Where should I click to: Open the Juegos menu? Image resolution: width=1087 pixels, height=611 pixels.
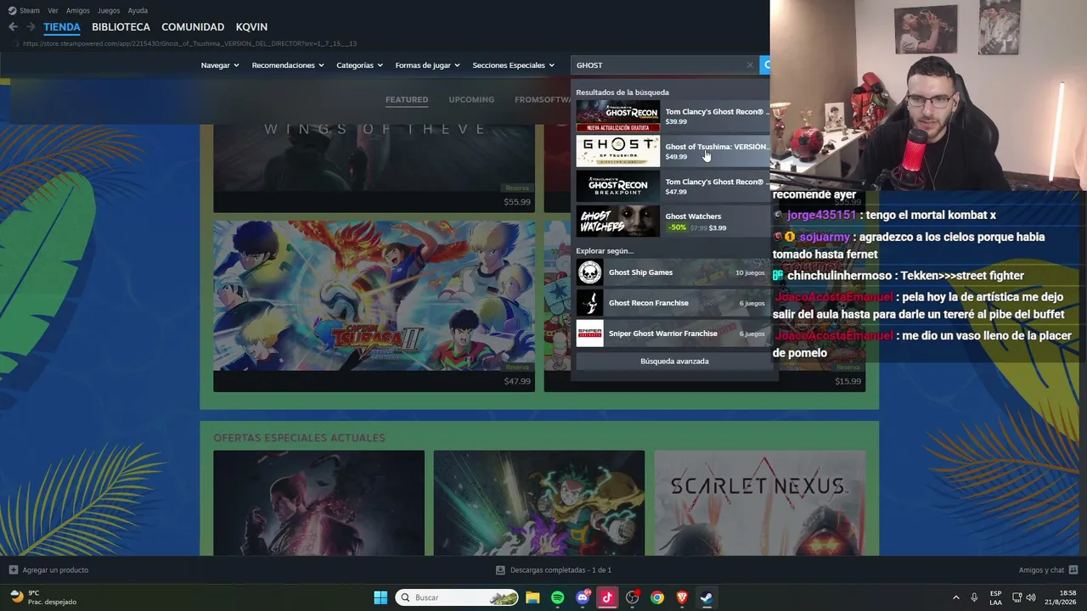pyautogui.click(x=109, y=10)
